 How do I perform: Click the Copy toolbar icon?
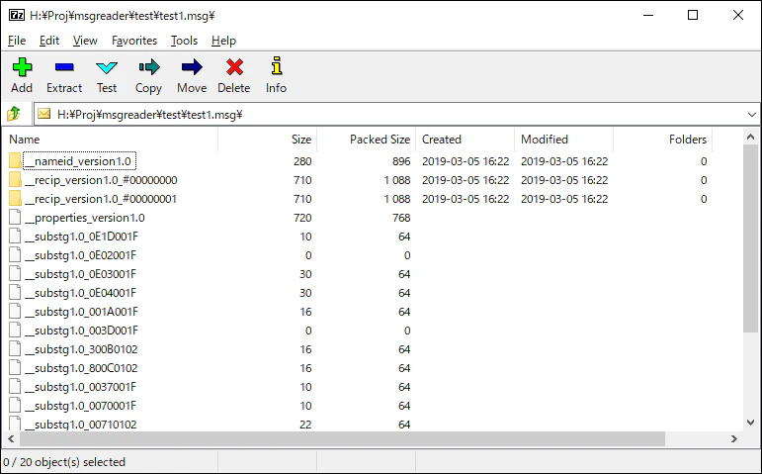[x=148, y=67]
